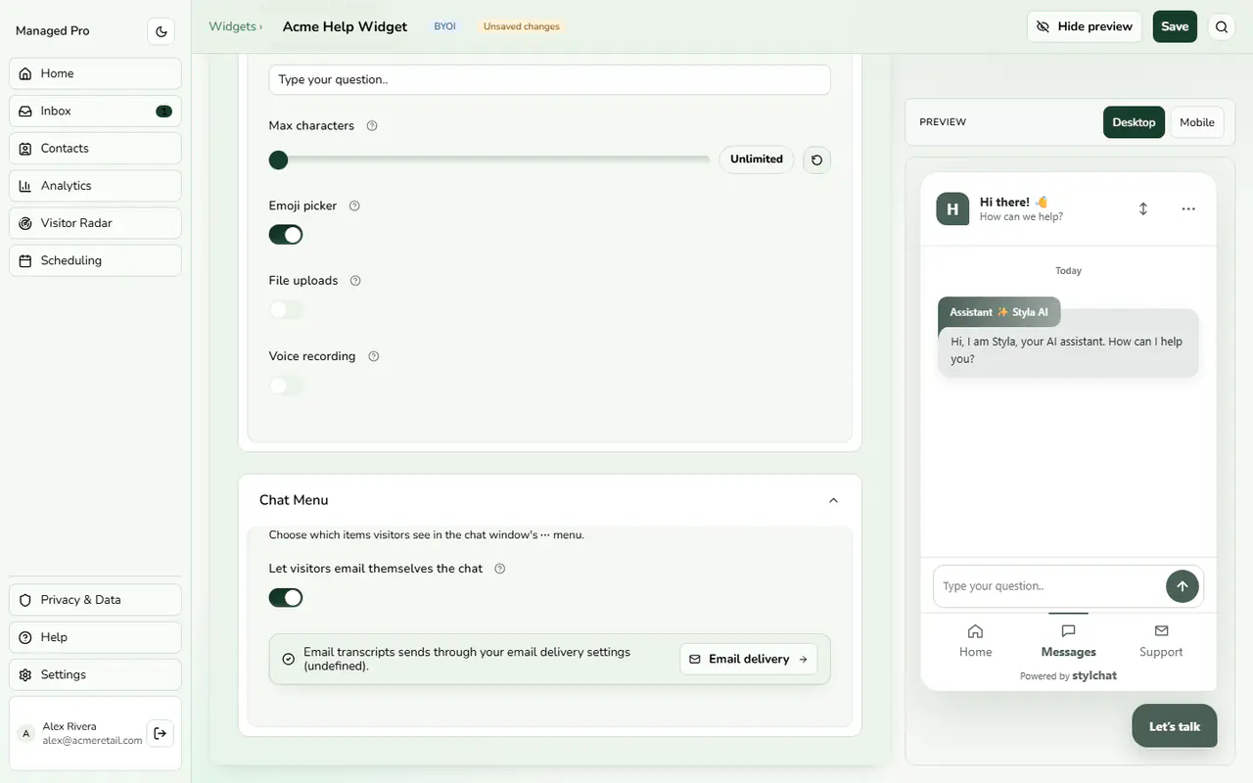Click help icon beside Emoji picker
This screenshot has width=1253, height=783.
(354, 206)
